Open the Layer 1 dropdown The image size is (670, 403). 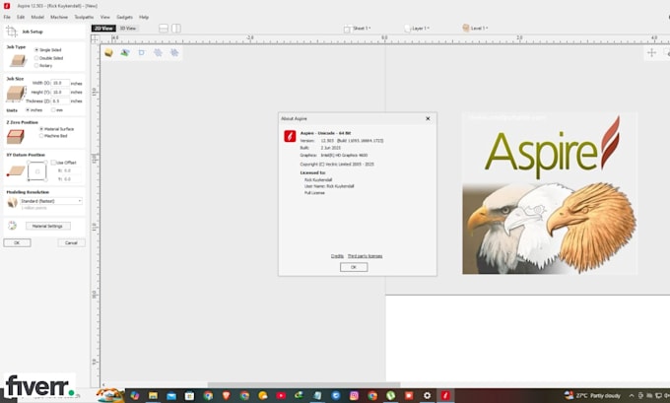[x=417, y=29]
